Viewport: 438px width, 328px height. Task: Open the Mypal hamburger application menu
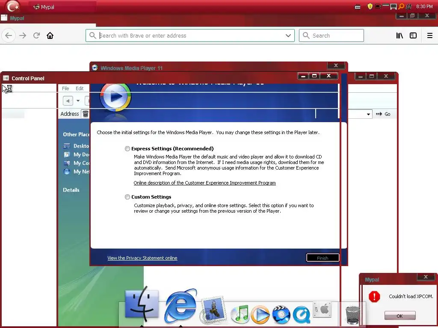click(430, 36)
